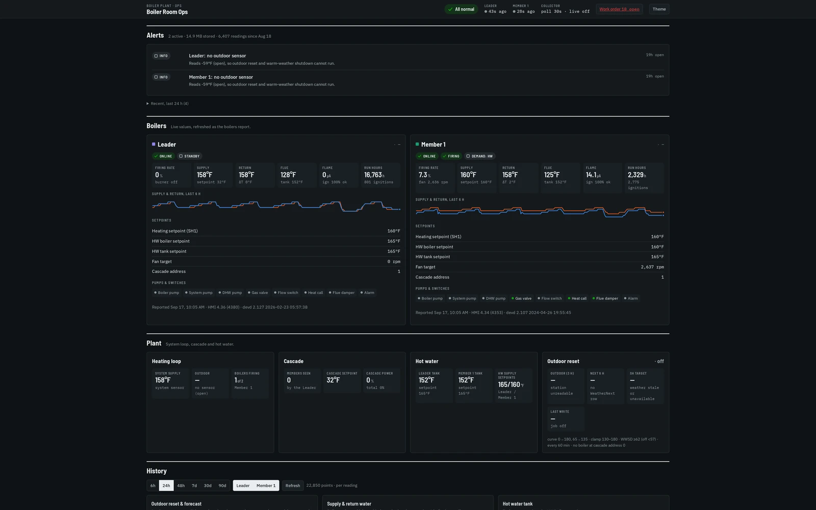Click the Leader run hours 16,763 tile
Screen dimensions: 816x510
(381, 175)
